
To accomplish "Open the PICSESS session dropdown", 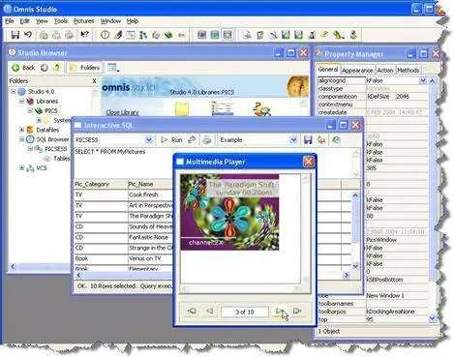I will pyautogui.click(x=148, y=140).
